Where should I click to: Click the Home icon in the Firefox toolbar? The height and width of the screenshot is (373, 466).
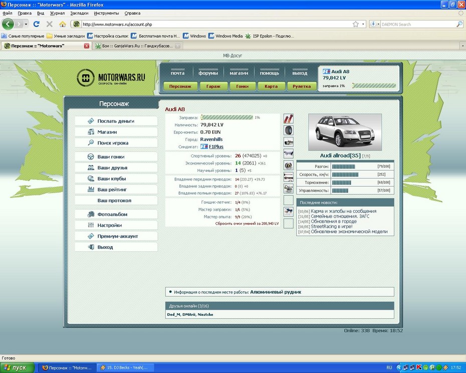(63, 24)
